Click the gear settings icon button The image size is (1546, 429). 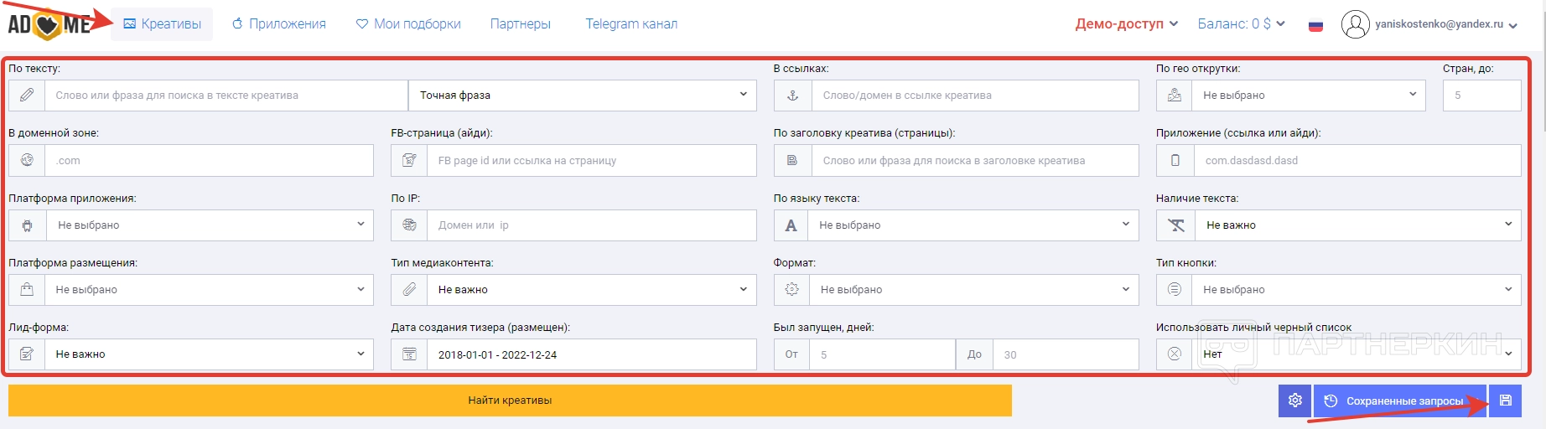1294,401
